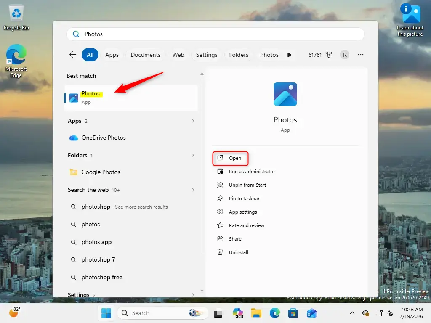Open the Recycle Bin desktop icon
Viewport: 431px width, 323px height.
click(16, 18)
